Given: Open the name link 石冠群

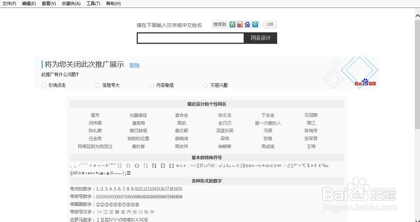Looking at the screenshot, I should [x=311, y=115].
